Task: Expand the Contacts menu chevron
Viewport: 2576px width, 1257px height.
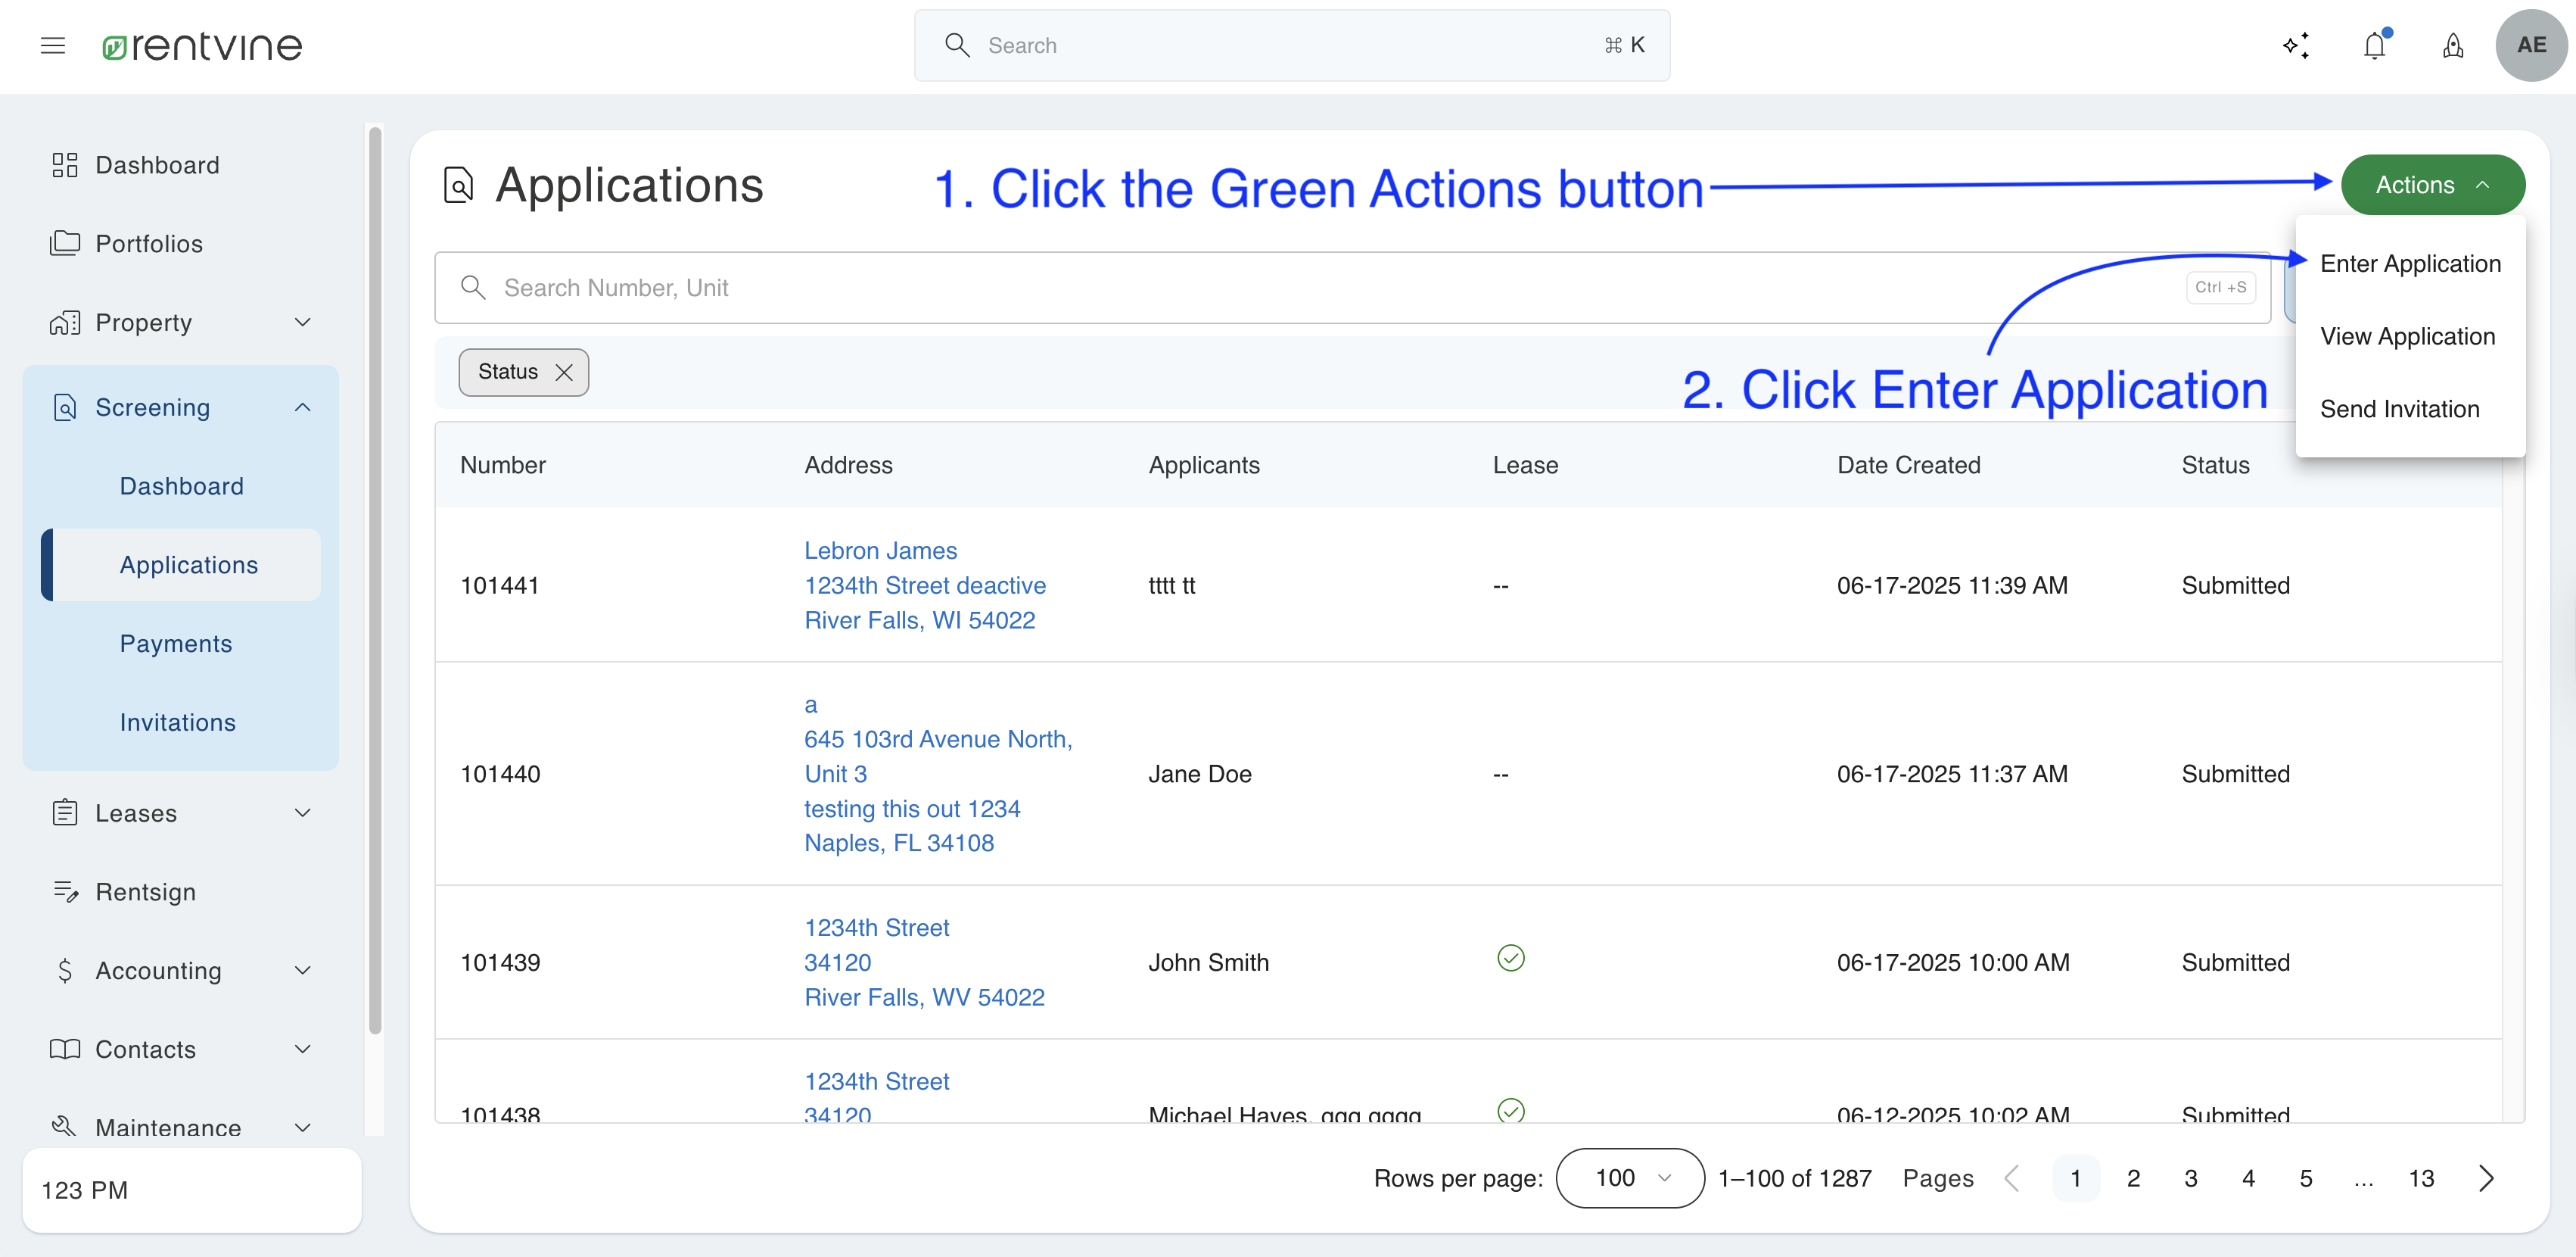Action: [x=303, y=1049]
